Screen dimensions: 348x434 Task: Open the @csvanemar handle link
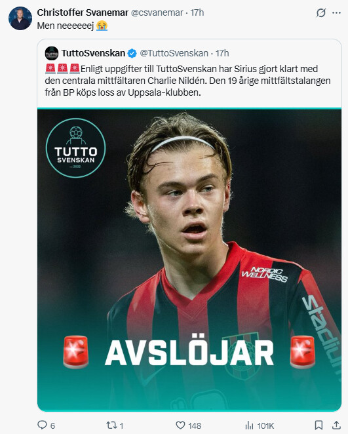pos(157,12)
